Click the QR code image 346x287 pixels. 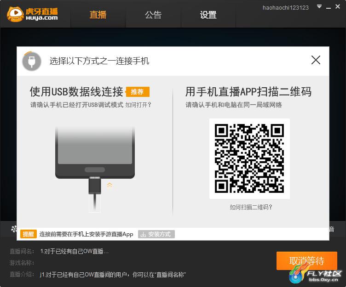click(249, 158)
